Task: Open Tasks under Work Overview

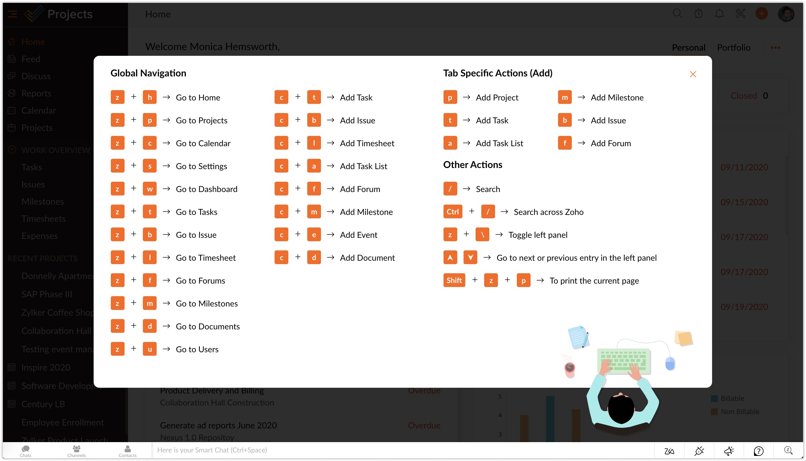Action: [x=31, y=167]
